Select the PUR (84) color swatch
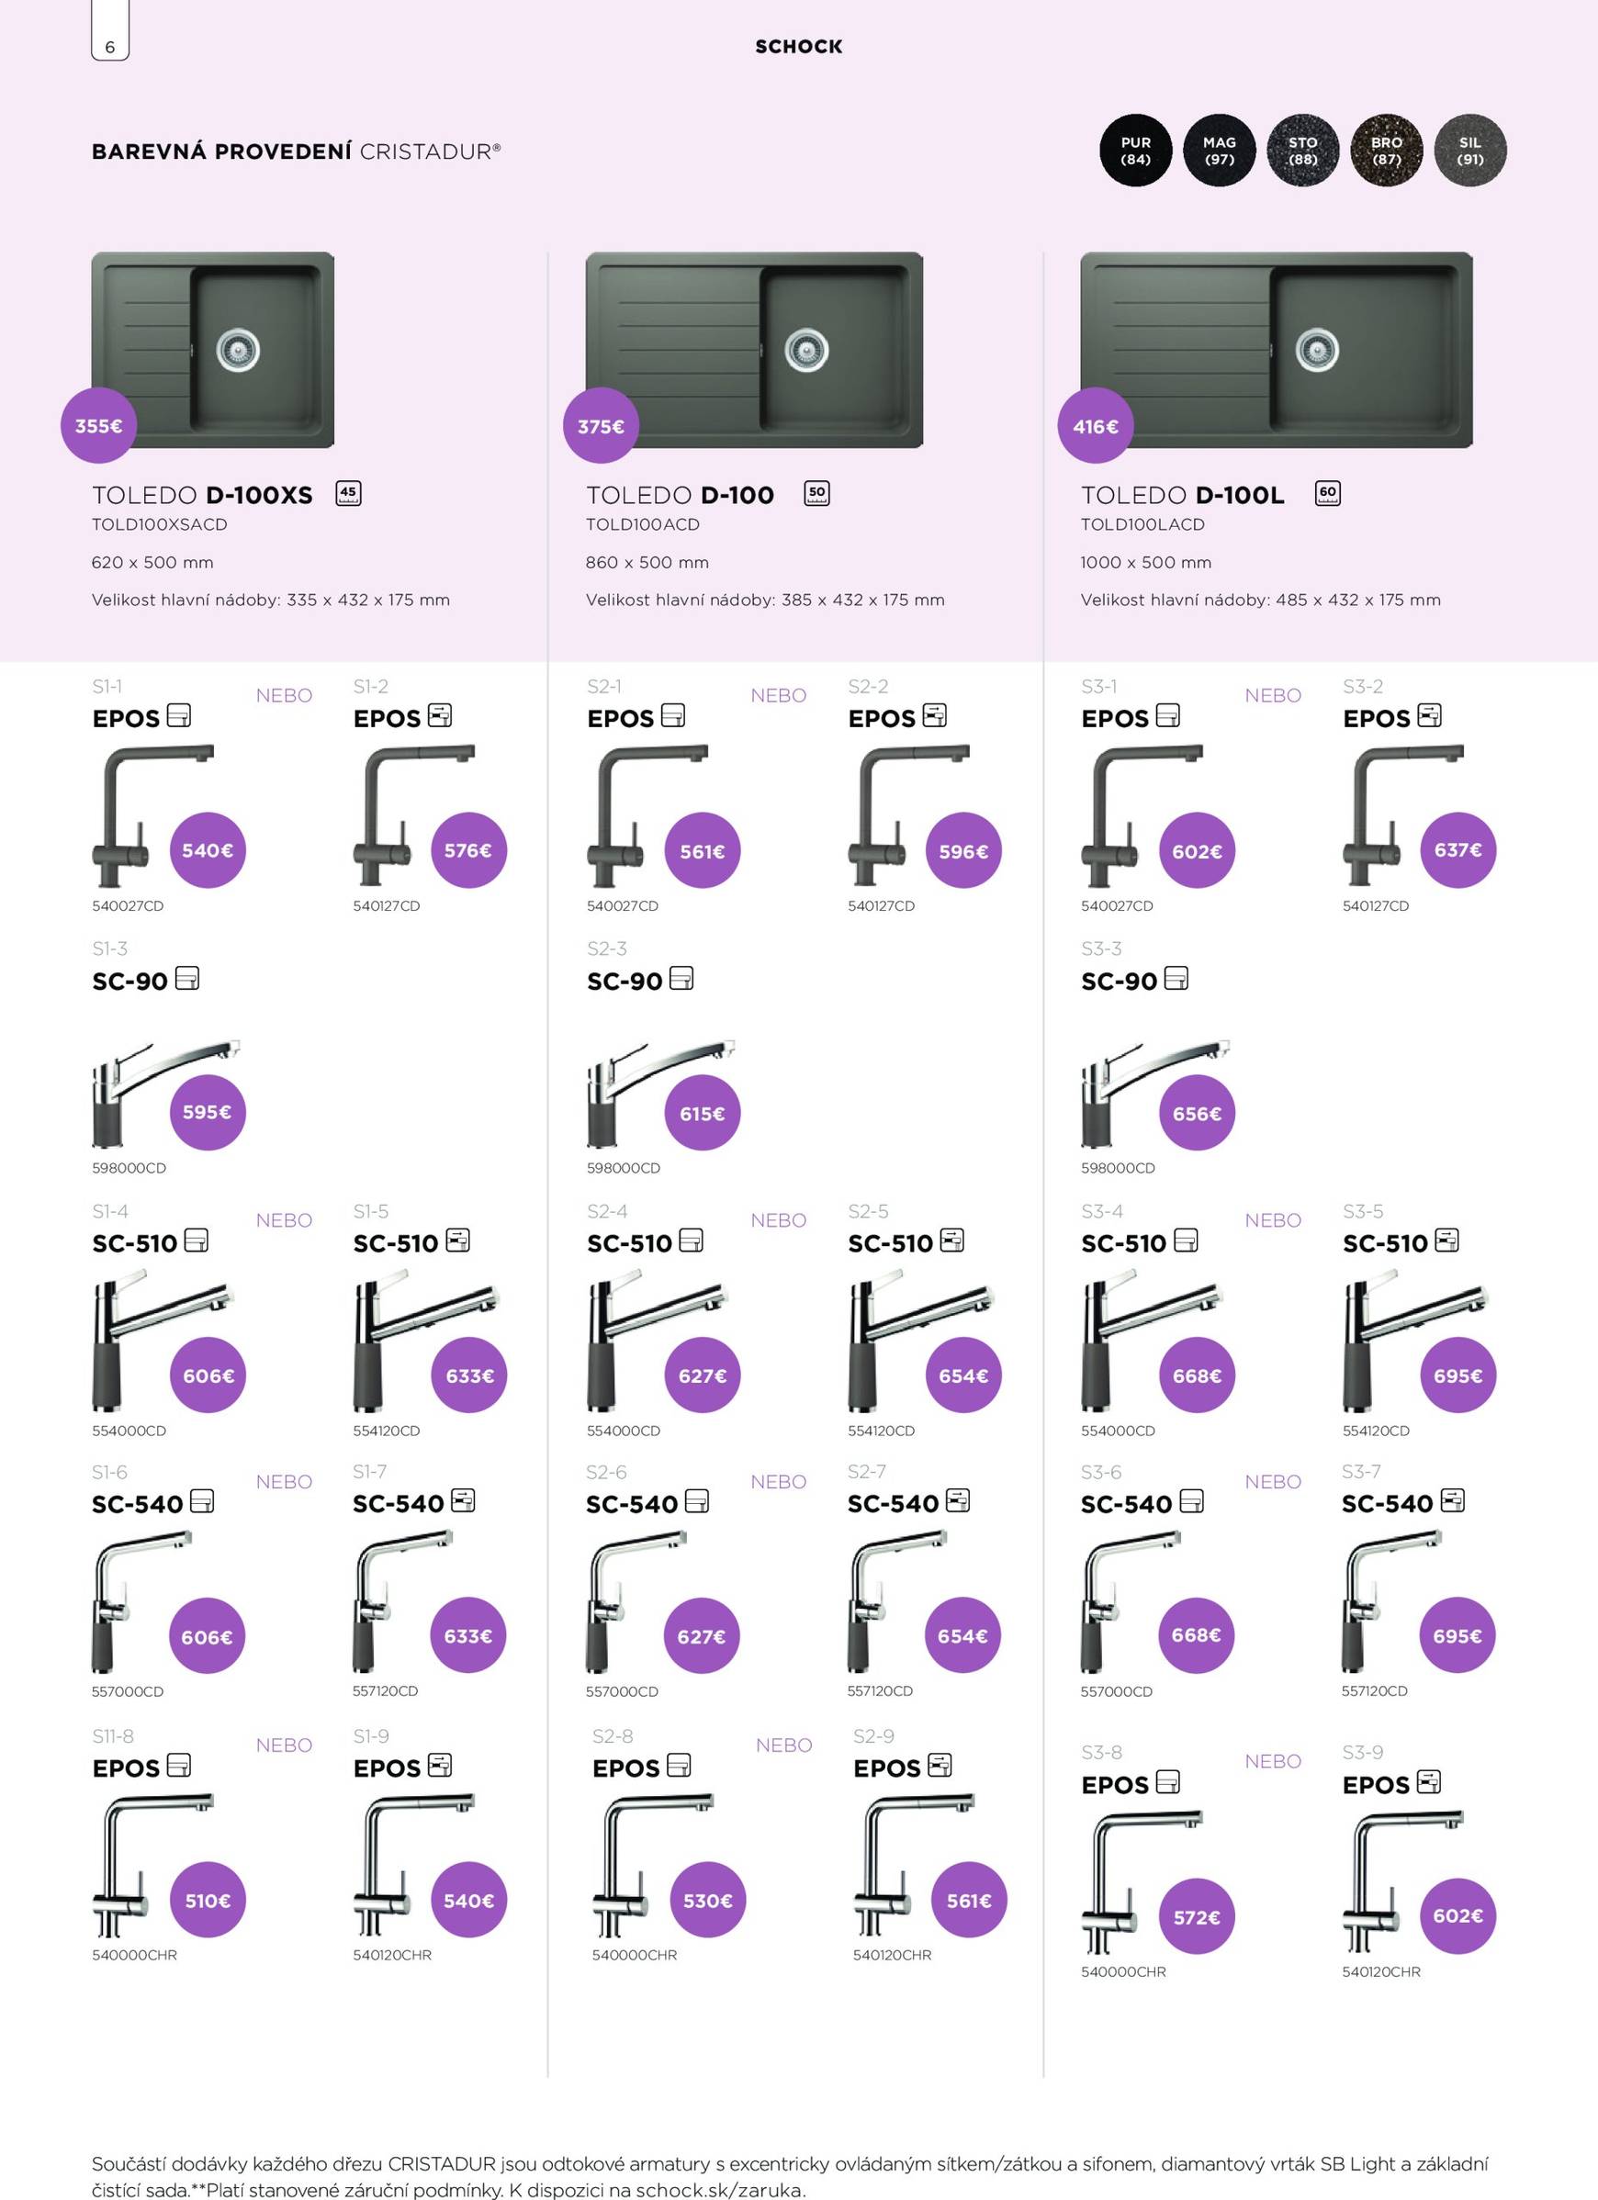This screenshot has width=1598, height=2200. 1135,152
